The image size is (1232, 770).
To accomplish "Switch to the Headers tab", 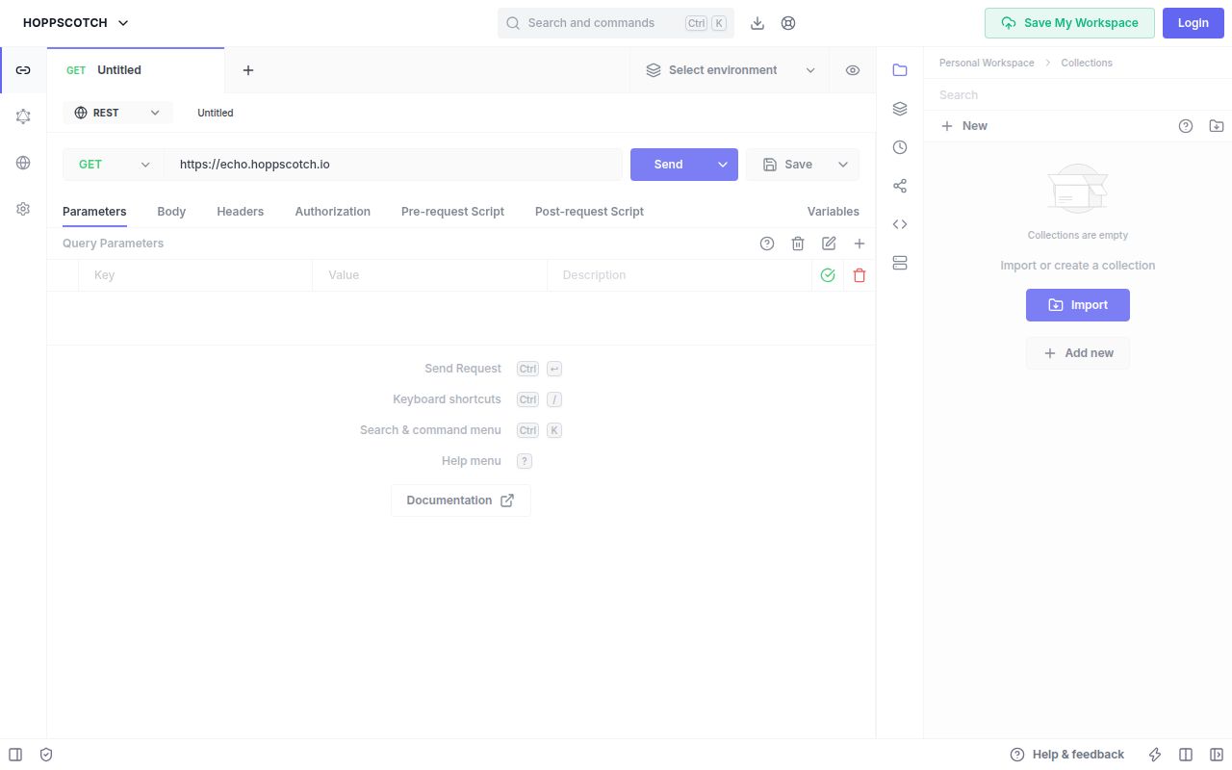I will [x=241, y=212].
